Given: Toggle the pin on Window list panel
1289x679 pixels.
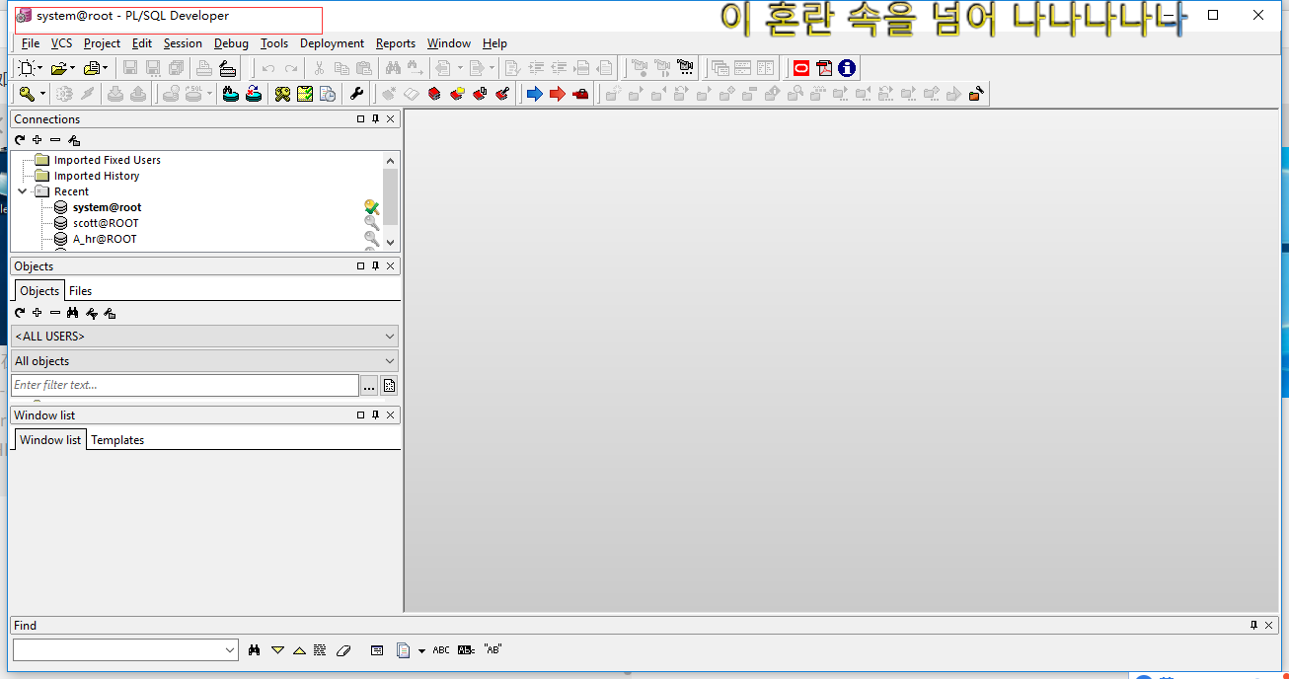Looking at the screenshot, I should (x=375, y=415).
